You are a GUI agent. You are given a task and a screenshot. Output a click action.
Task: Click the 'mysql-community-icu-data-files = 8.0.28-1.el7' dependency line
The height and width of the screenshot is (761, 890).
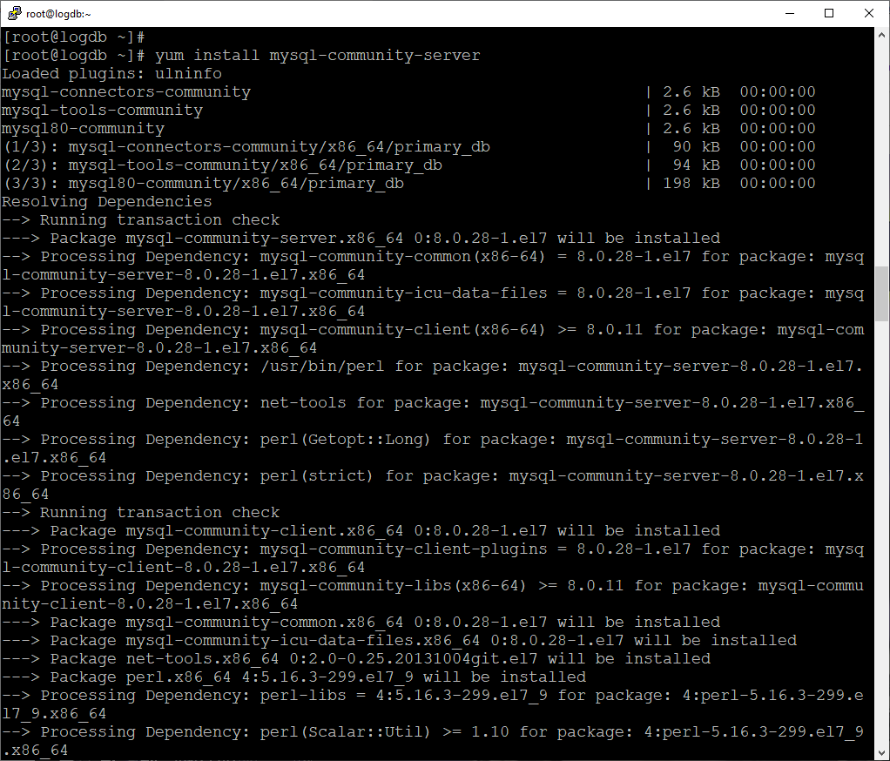point(433,302)
